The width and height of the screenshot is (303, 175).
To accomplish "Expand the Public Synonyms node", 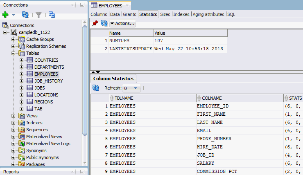I will (x=13, y=157).
